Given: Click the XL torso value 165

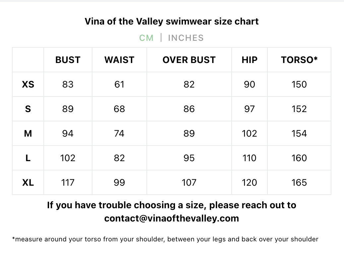Looking at the screenshot, I should (299, 183).
